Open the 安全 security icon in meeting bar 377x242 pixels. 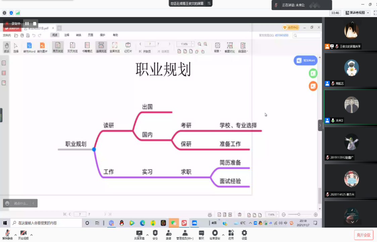click(155, 234)
